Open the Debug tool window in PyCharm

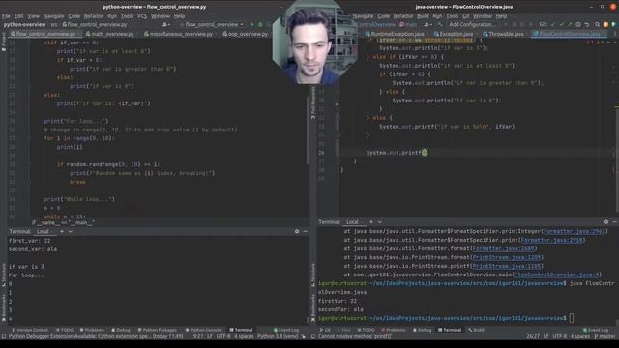pyautogui.click(x=121, y=330)
